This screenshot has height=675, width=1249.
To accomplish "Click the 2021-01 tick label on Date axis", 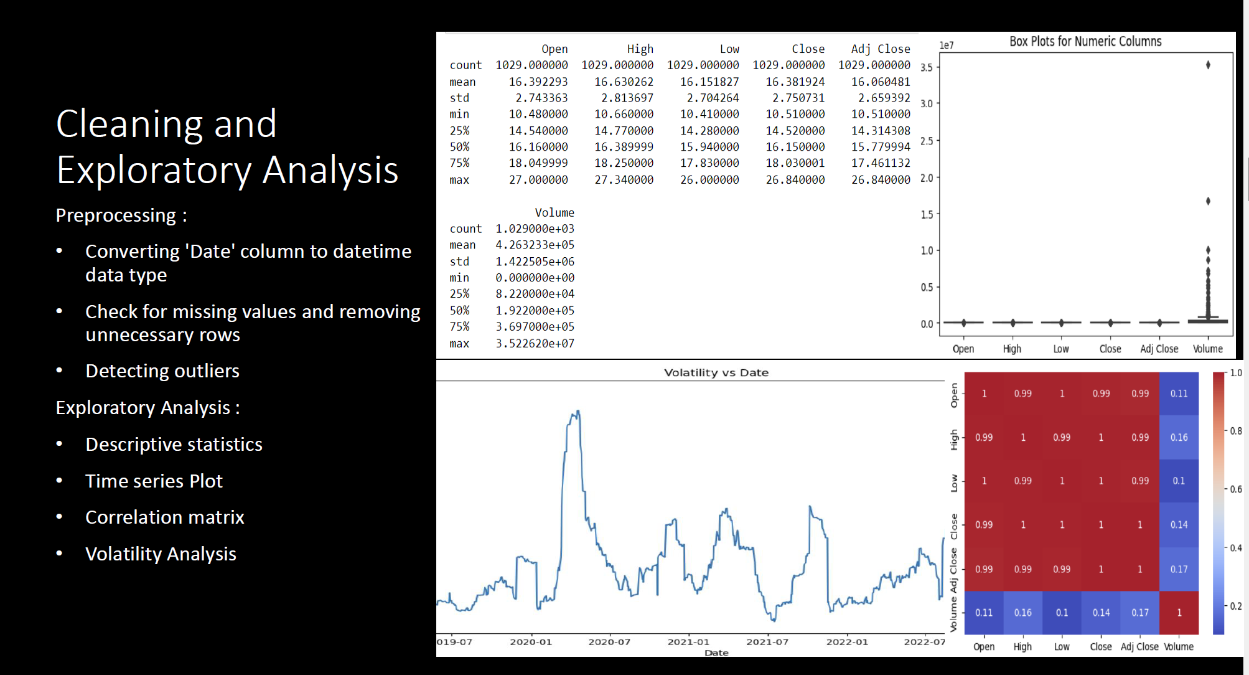I will [x=688, y=641].
